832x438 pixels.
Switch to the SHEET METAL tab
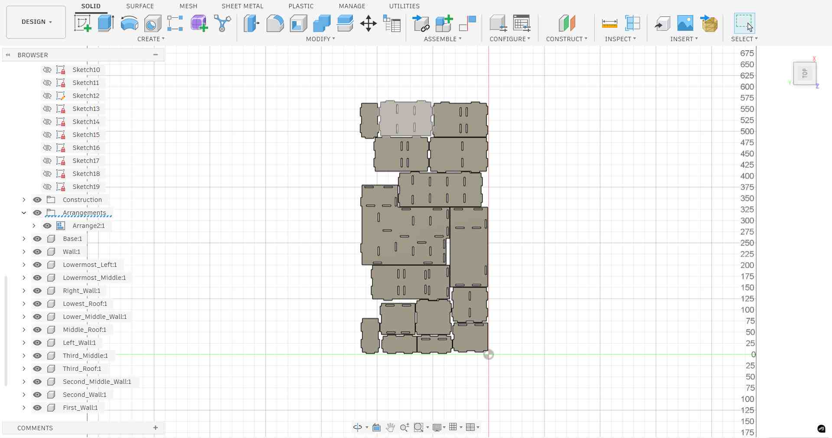(x=242, y=6)
